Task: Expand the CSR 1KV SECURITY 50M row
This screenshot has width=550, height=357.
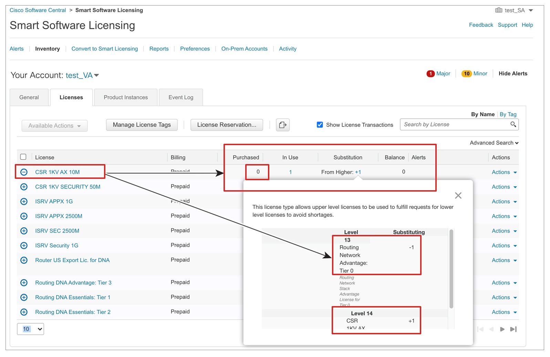Action: [x=24, y=187]
